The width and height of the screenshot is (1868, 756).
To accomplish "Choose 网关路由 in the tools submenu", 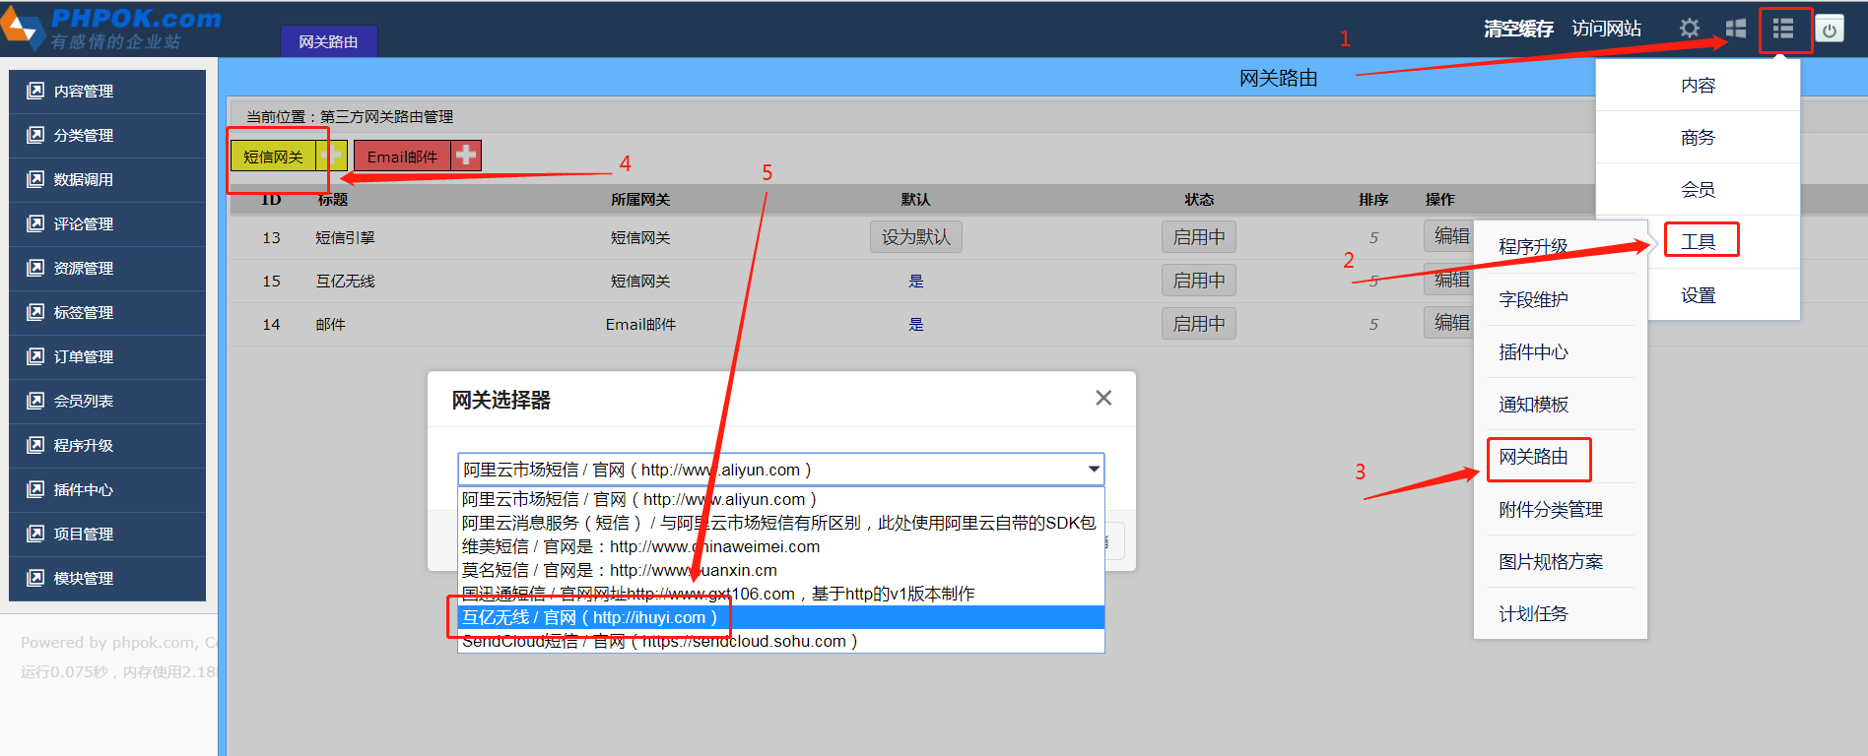I will (1533, 457).
